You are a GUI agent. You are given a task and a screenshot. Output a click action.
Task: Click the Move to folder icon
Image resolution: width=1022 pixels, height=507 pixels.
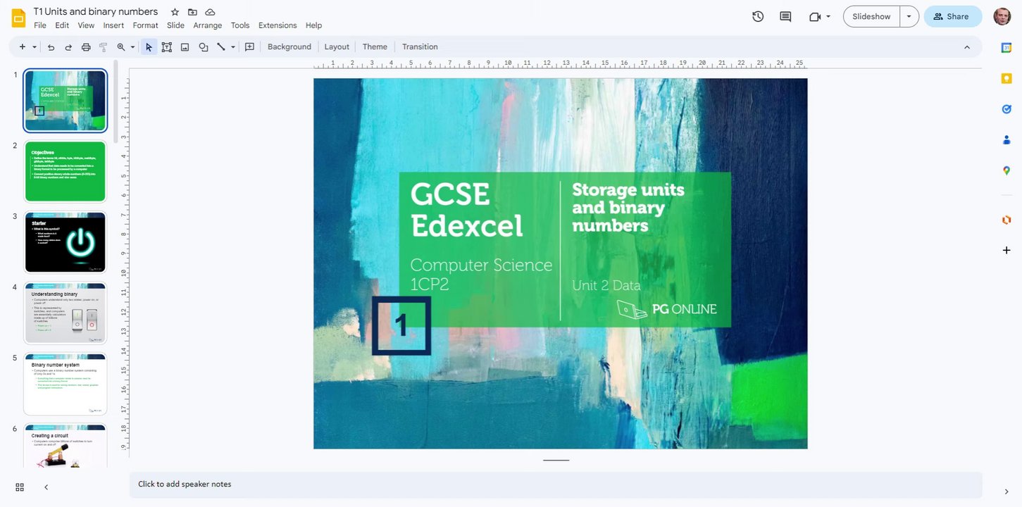click(x=192, y=12)
